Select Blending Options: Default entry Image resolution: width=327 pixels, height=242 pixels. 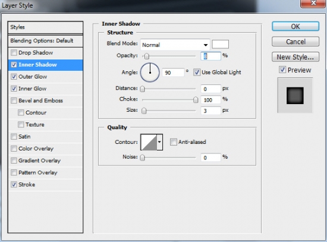[x=45, y=40]
